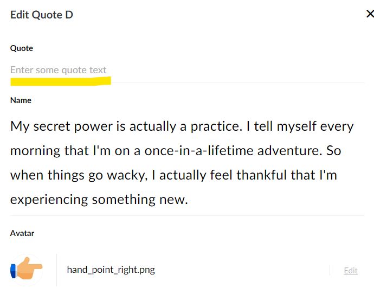This screenshot has width=374, height=294.
Task: Select the hand_point_right.png file name
Action: click(x=111, y=270)
